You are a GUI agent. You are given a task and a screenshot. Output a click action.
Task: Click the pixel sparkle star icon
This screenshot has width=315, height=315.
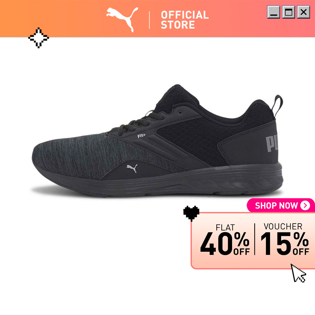tap(38, 38)
